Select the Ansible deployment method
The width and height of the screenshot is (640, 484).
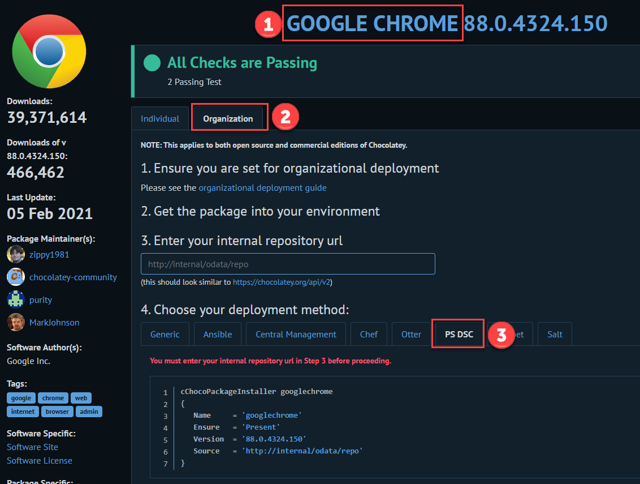pyautogui.click(x=217, y=334)
